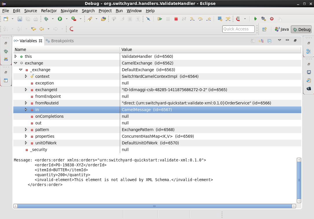Open the File menu
This screenshot has width=314, height=219.
click(5, 11)
